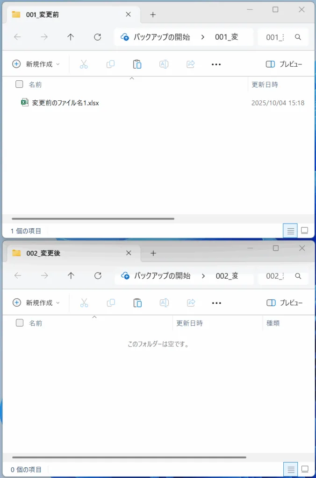Select the 001_変更前 tab
This screenshot has width=316, height=478.
[x=65, y=14]
